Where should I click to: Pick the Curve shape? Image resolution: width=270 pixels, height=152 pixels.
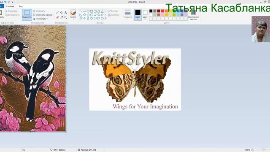(84, 11)
